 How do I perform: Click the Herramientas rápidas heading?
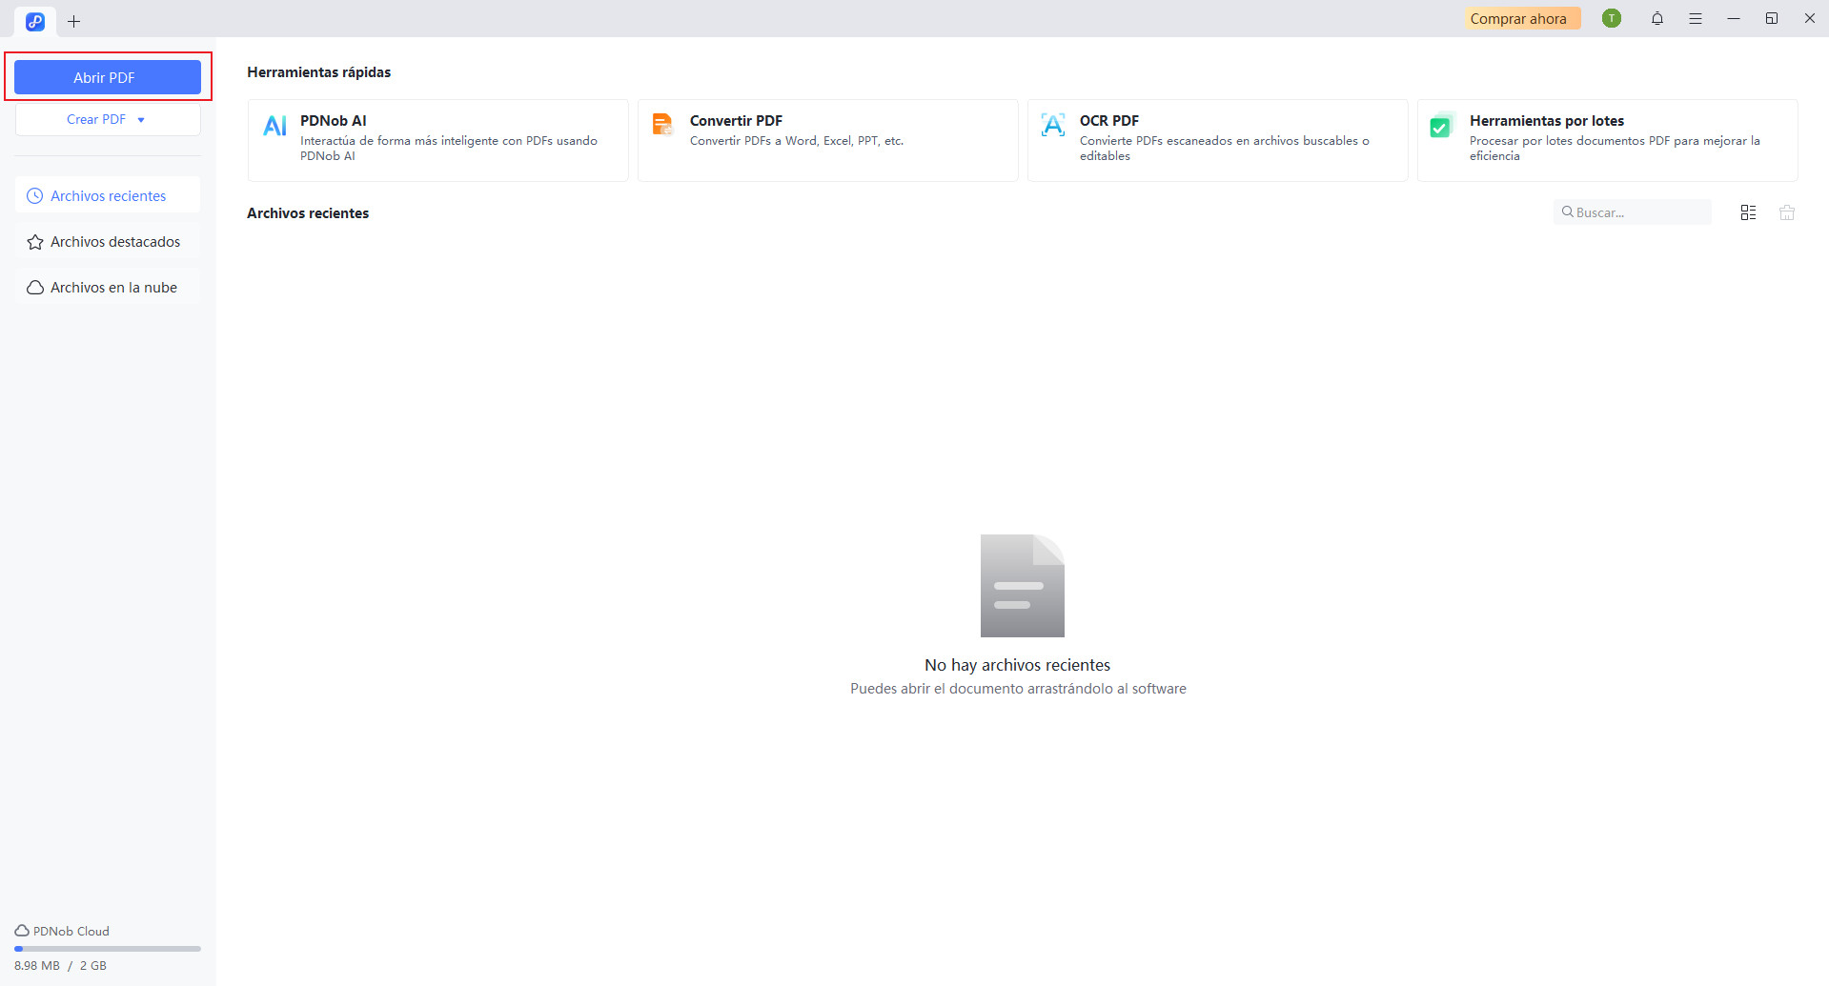coord(318,72)
